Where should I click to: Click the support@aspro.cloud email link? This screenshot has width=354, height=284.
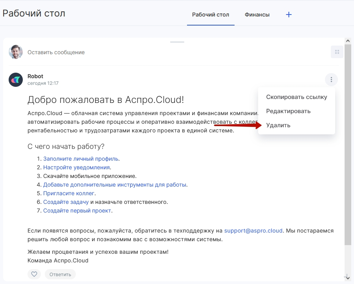click(253, 231)
